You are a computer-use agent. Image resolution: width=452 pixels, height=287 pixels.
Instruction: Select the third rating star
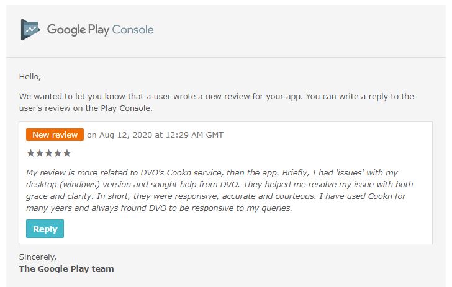click(x=48, y=153)
